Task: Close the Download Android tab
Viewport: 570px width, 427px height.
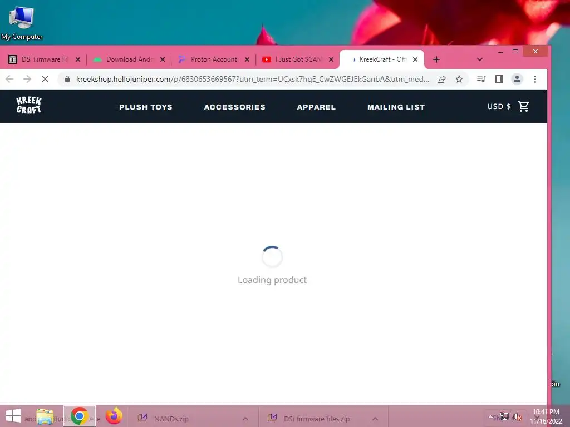Action: pyautogui.click(x=163, y=59)
